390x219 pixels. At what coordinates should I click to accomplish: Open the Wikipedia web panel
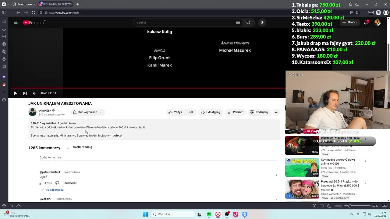click(x=4, y=92)
